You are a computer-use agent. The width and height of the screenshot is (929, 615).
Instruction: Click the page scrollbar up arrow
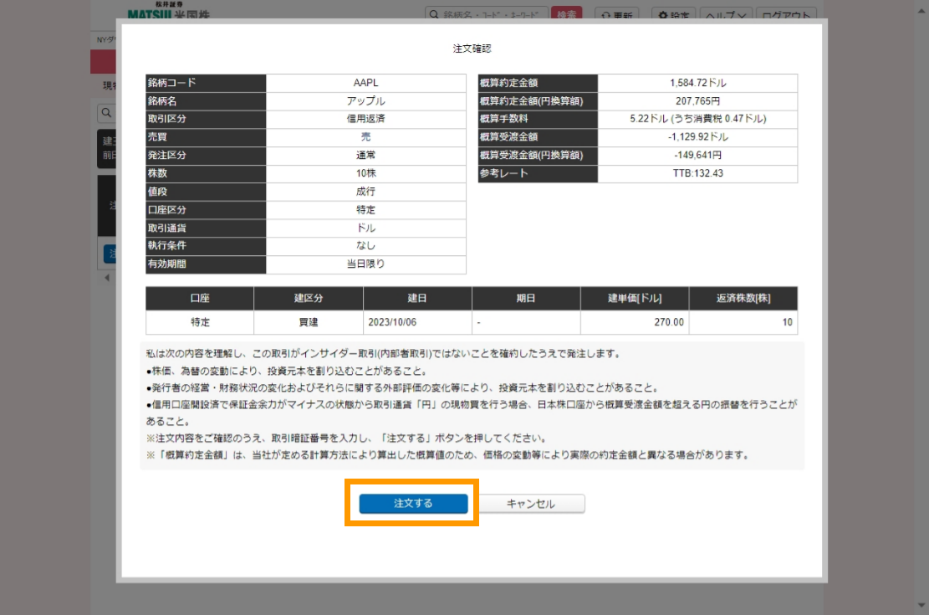tap(921, 11)
